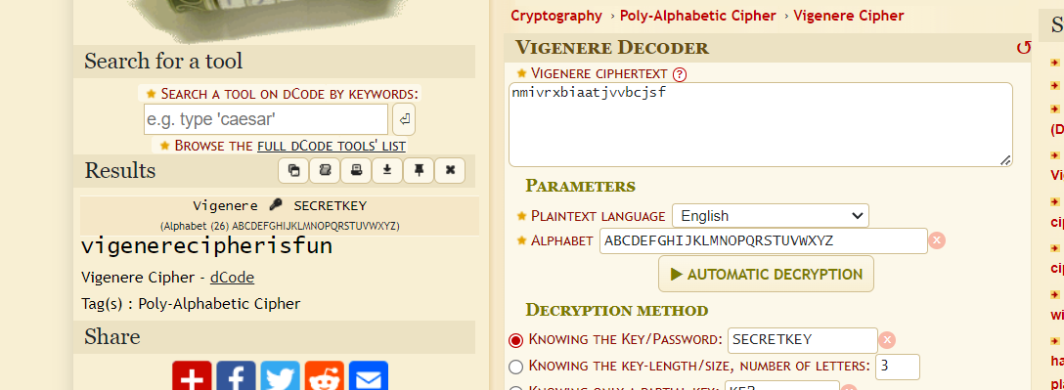Edit the Alphabet input field
The image size is (1064, 390).
(x=764, y=240)
